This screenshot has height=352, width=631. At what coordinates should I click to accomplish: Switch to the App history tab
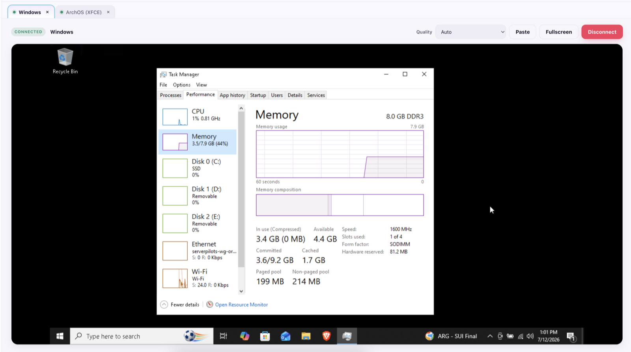click(232, 95)
